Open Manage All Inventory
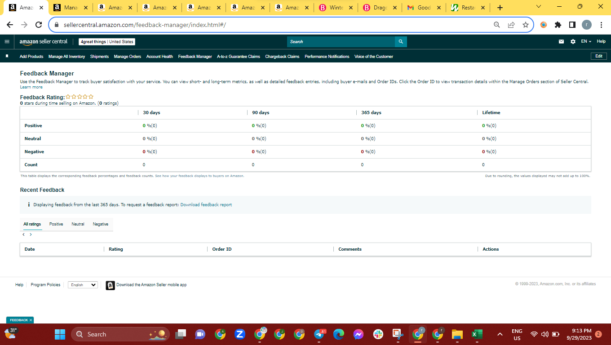The image size is (611, 345). 66,57
